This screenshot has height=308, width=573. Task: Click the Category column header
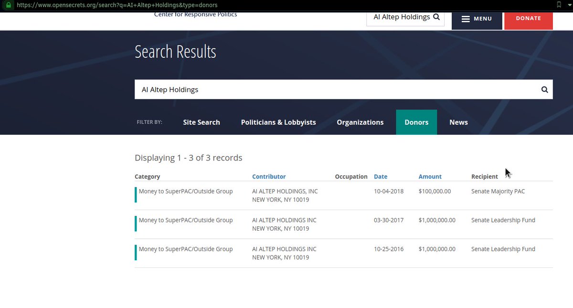click(x=148, y=177)
